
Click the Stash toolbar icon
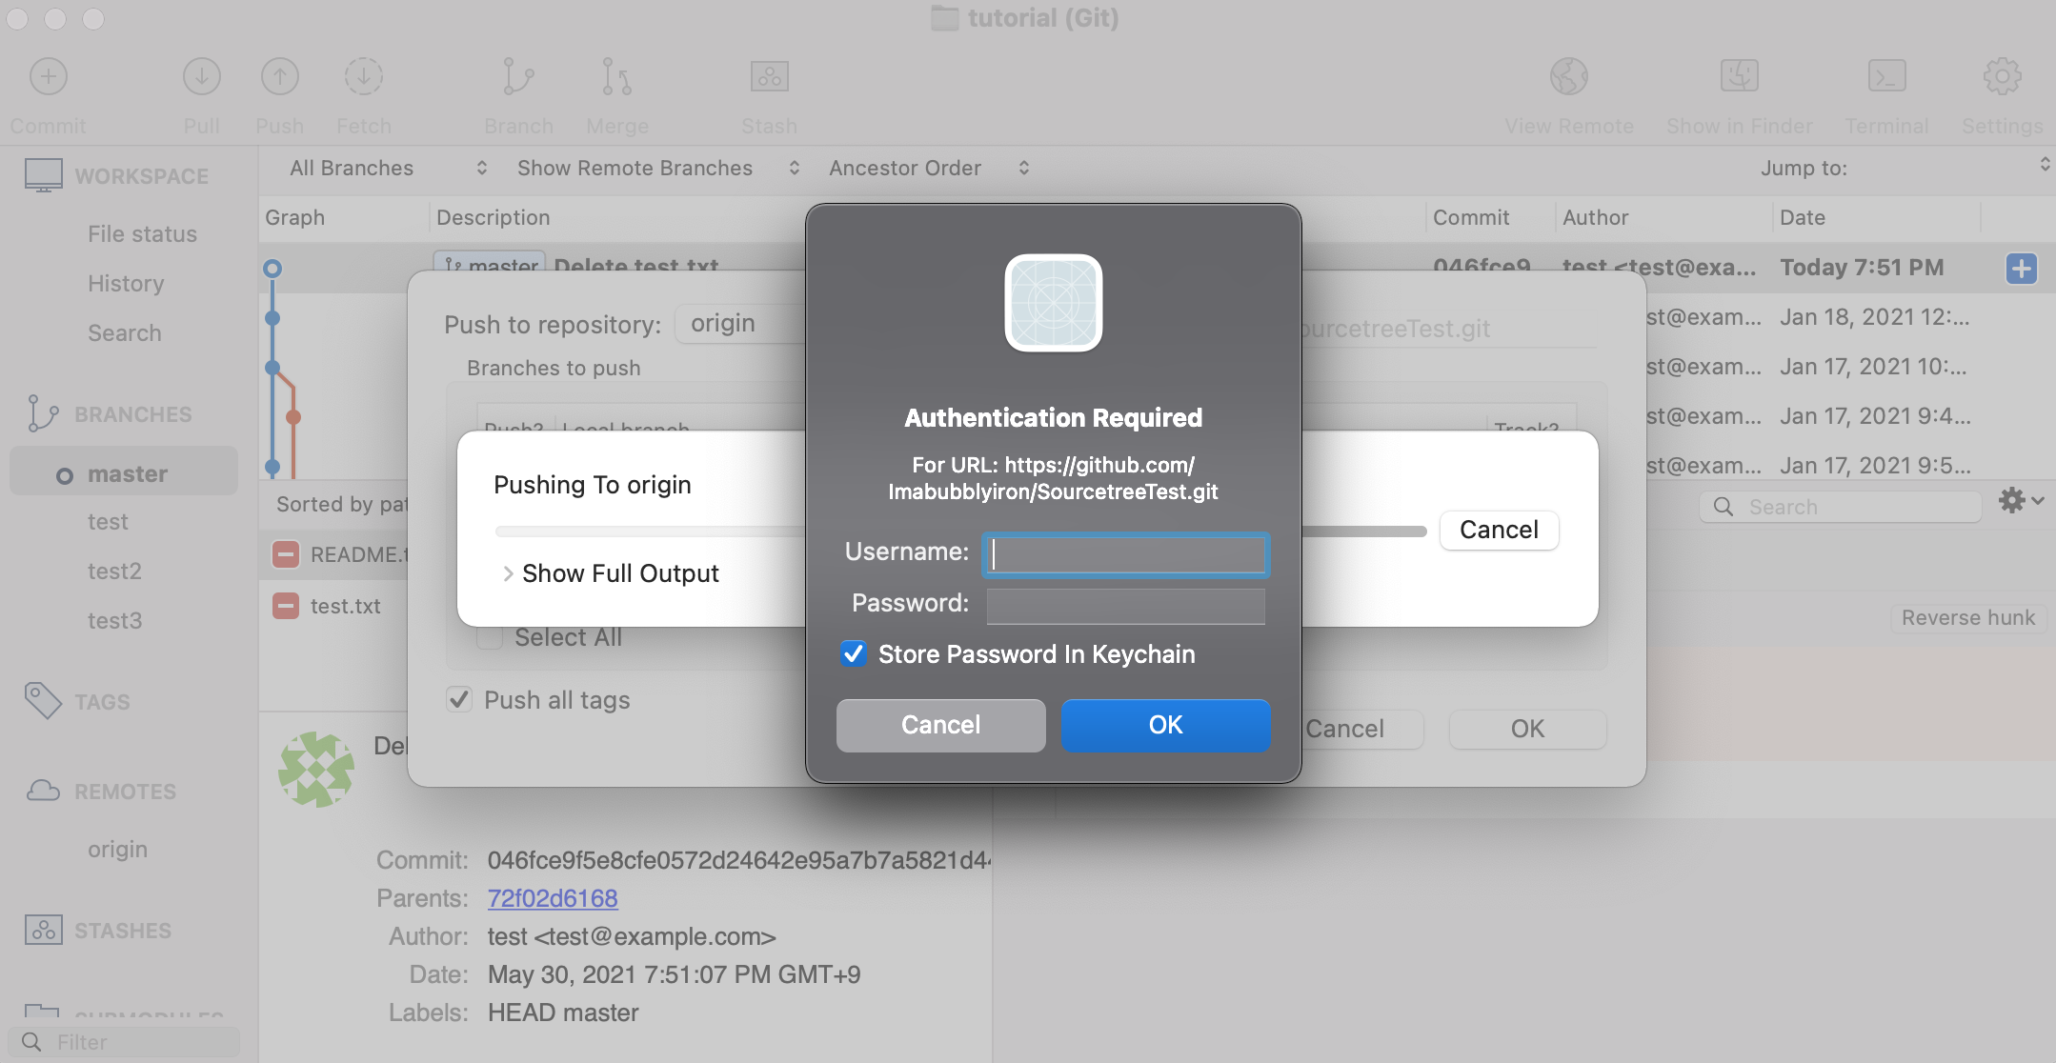769,77
